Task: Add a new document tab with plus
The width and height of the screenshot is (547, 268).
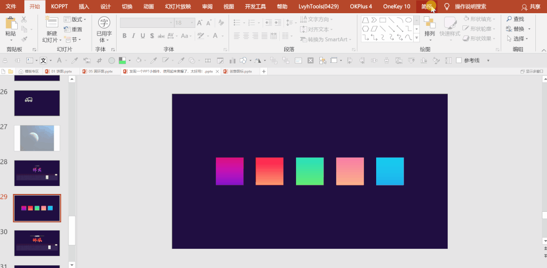Action: [x=264, y=71]
